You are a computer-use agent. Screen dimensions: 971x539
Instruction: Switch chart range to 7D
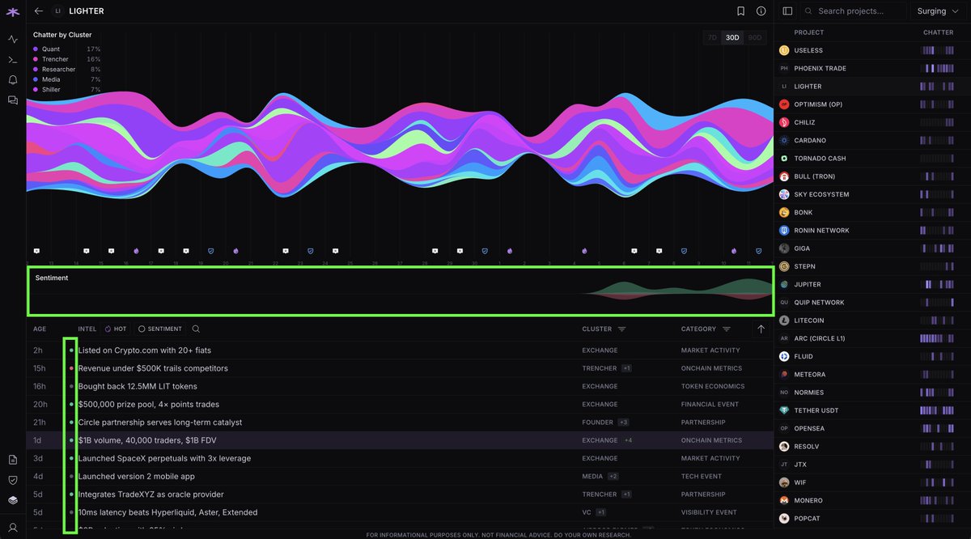tap(712, 38)
